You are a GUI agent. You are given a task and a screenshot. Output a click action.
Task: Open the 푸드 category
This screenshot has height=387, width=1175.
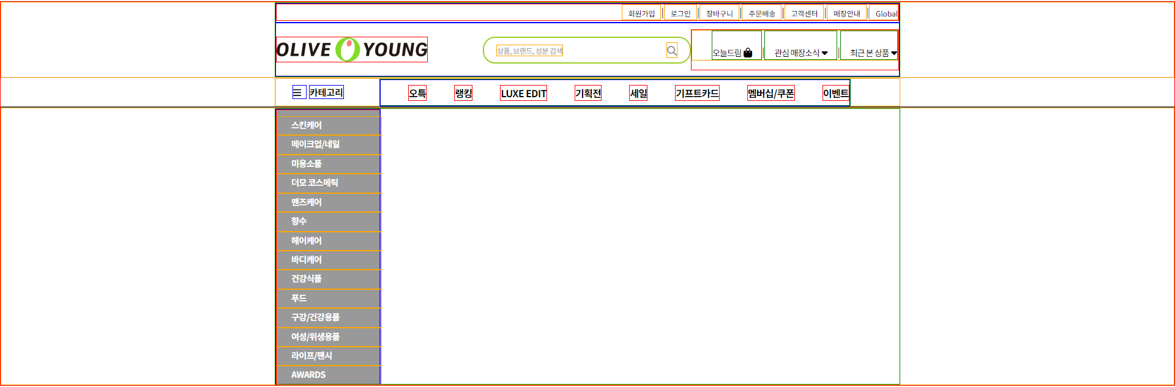tap(329, 298)
